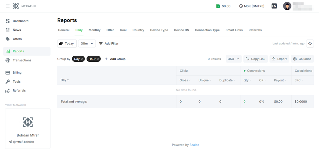
Task: Click the Copy Link button
Action: point(256,59)
